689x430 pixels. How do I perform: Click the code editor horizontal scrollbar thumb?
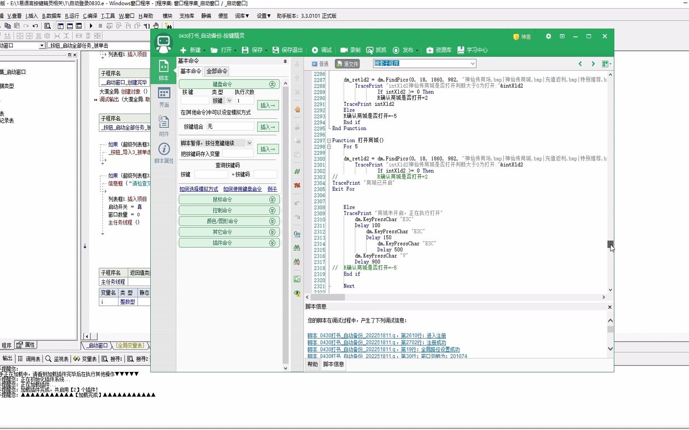[328, 297]
